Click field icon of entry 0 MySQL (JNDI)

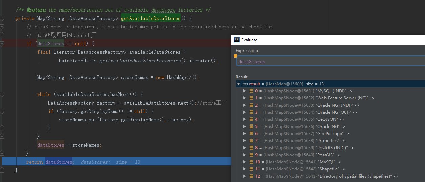(251, 91)
